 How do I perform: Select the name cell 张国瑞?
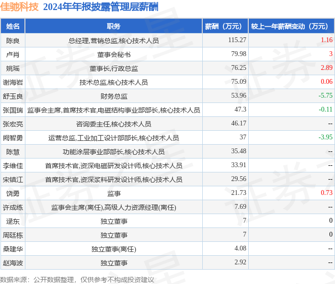coord(13,110)
